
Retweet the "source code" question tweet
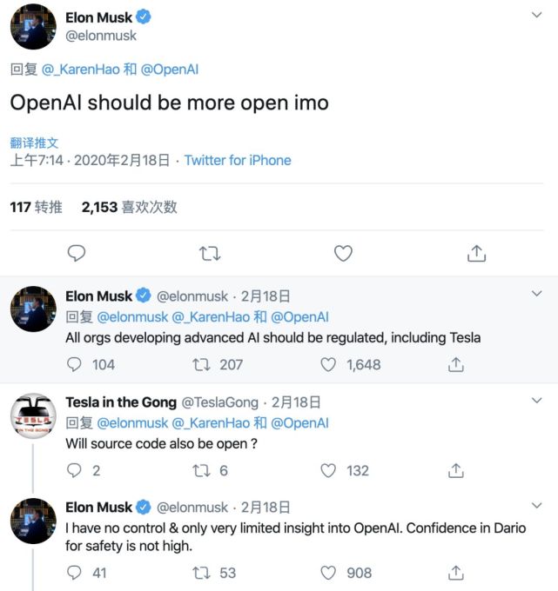[x=200, y=470]
